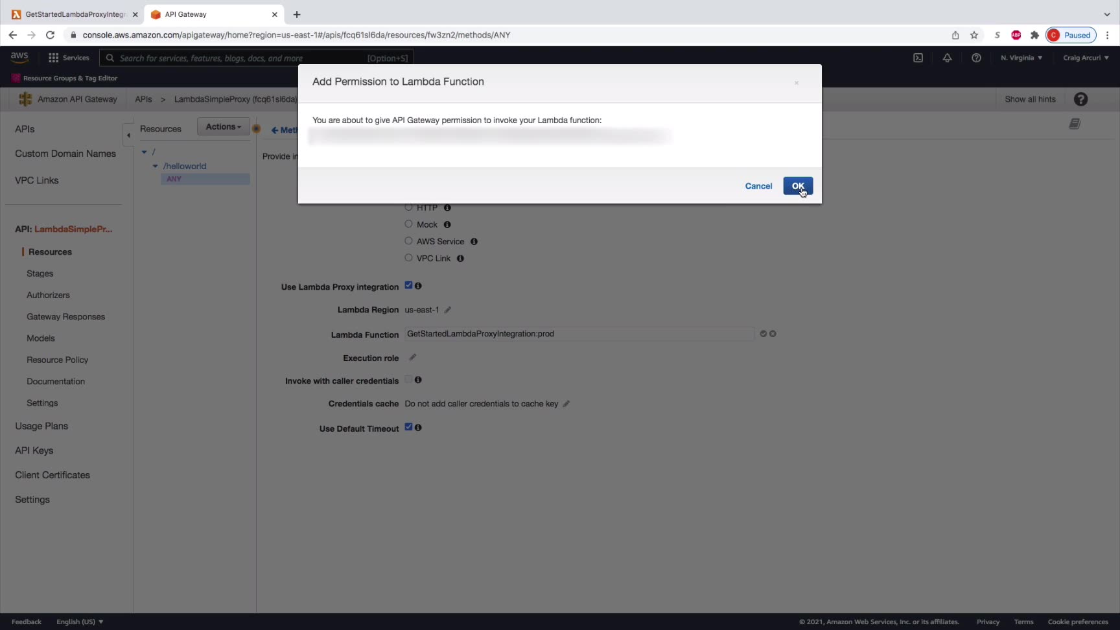Image resolution: width=1120 pixels, height=630 pixels.
Task: Toggle Use Lambda Proxy integration checkbox
Action: pyautogui.click(x=408, y=285)
